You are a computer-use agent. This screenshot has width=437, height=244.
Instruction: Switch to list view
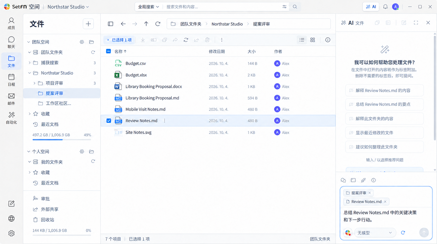[302, 40]
